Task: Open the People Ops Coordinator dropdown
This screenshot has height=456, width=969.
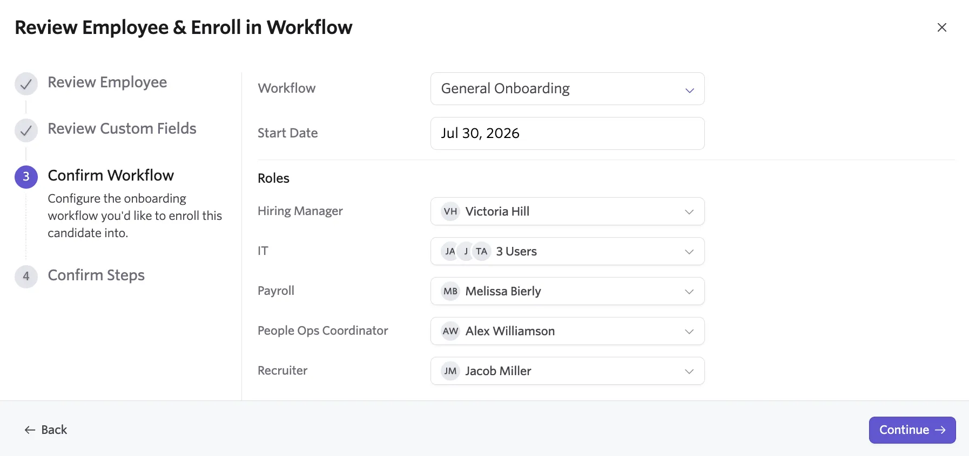Action: (567, 331)
